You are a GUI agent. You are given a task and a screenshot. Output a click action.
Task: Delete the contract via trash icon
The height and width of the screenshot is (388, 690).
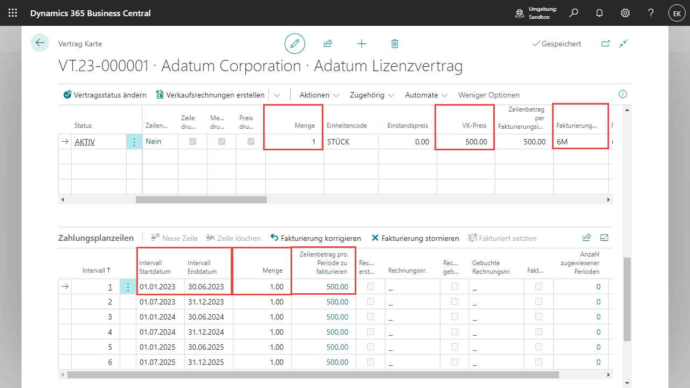[x=395, y=44]
